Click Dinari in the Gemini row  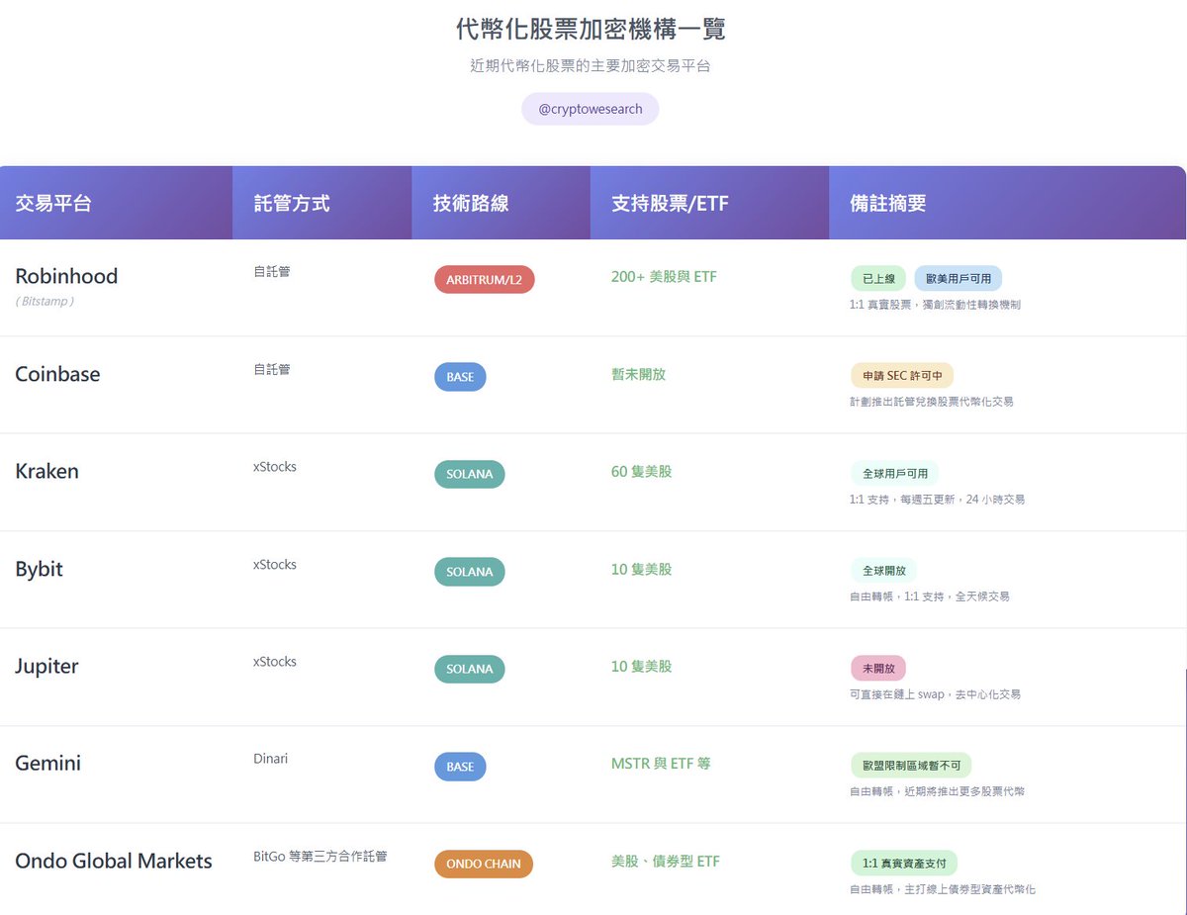(271, 759)
